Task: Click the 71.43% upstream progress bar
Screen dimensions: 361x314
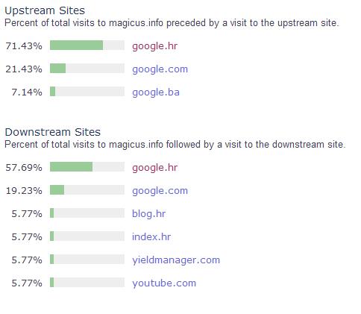Action: [x=87, y=45]
